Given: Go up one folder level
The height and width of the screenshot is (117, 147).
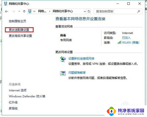Looking at the screenshot, I should (x=24, y=11).
